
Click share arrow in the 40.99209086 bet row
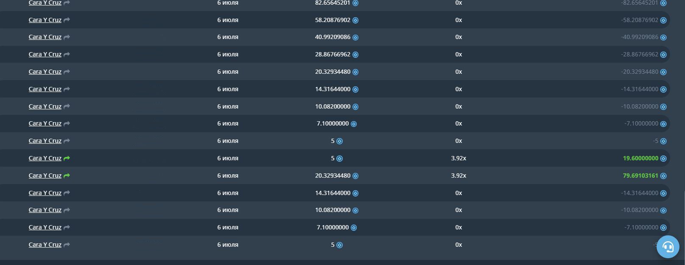point(67,37)
